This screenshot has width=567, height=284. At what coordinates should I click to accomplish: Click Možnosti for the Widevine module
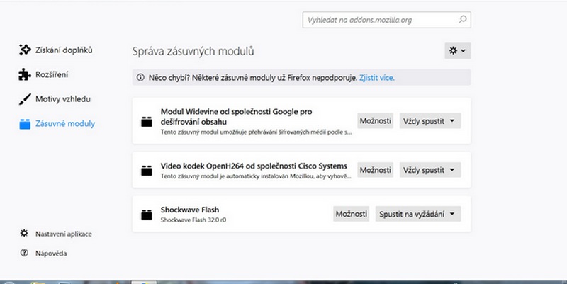pyautogui.click(x=376, y=121)
